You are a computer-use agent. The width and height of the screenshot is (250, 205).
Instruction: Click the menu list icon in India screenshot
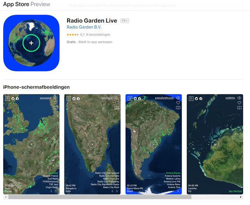pyautogui.click(x=69, y=98)
